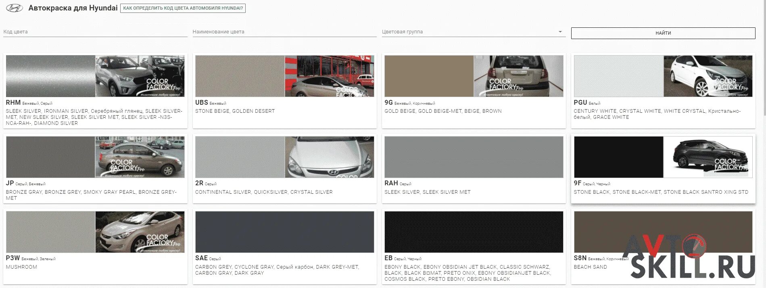
Task: Open the 9F black Santa Fe photo
Action: pyautogui.click(x=708, y=157)
